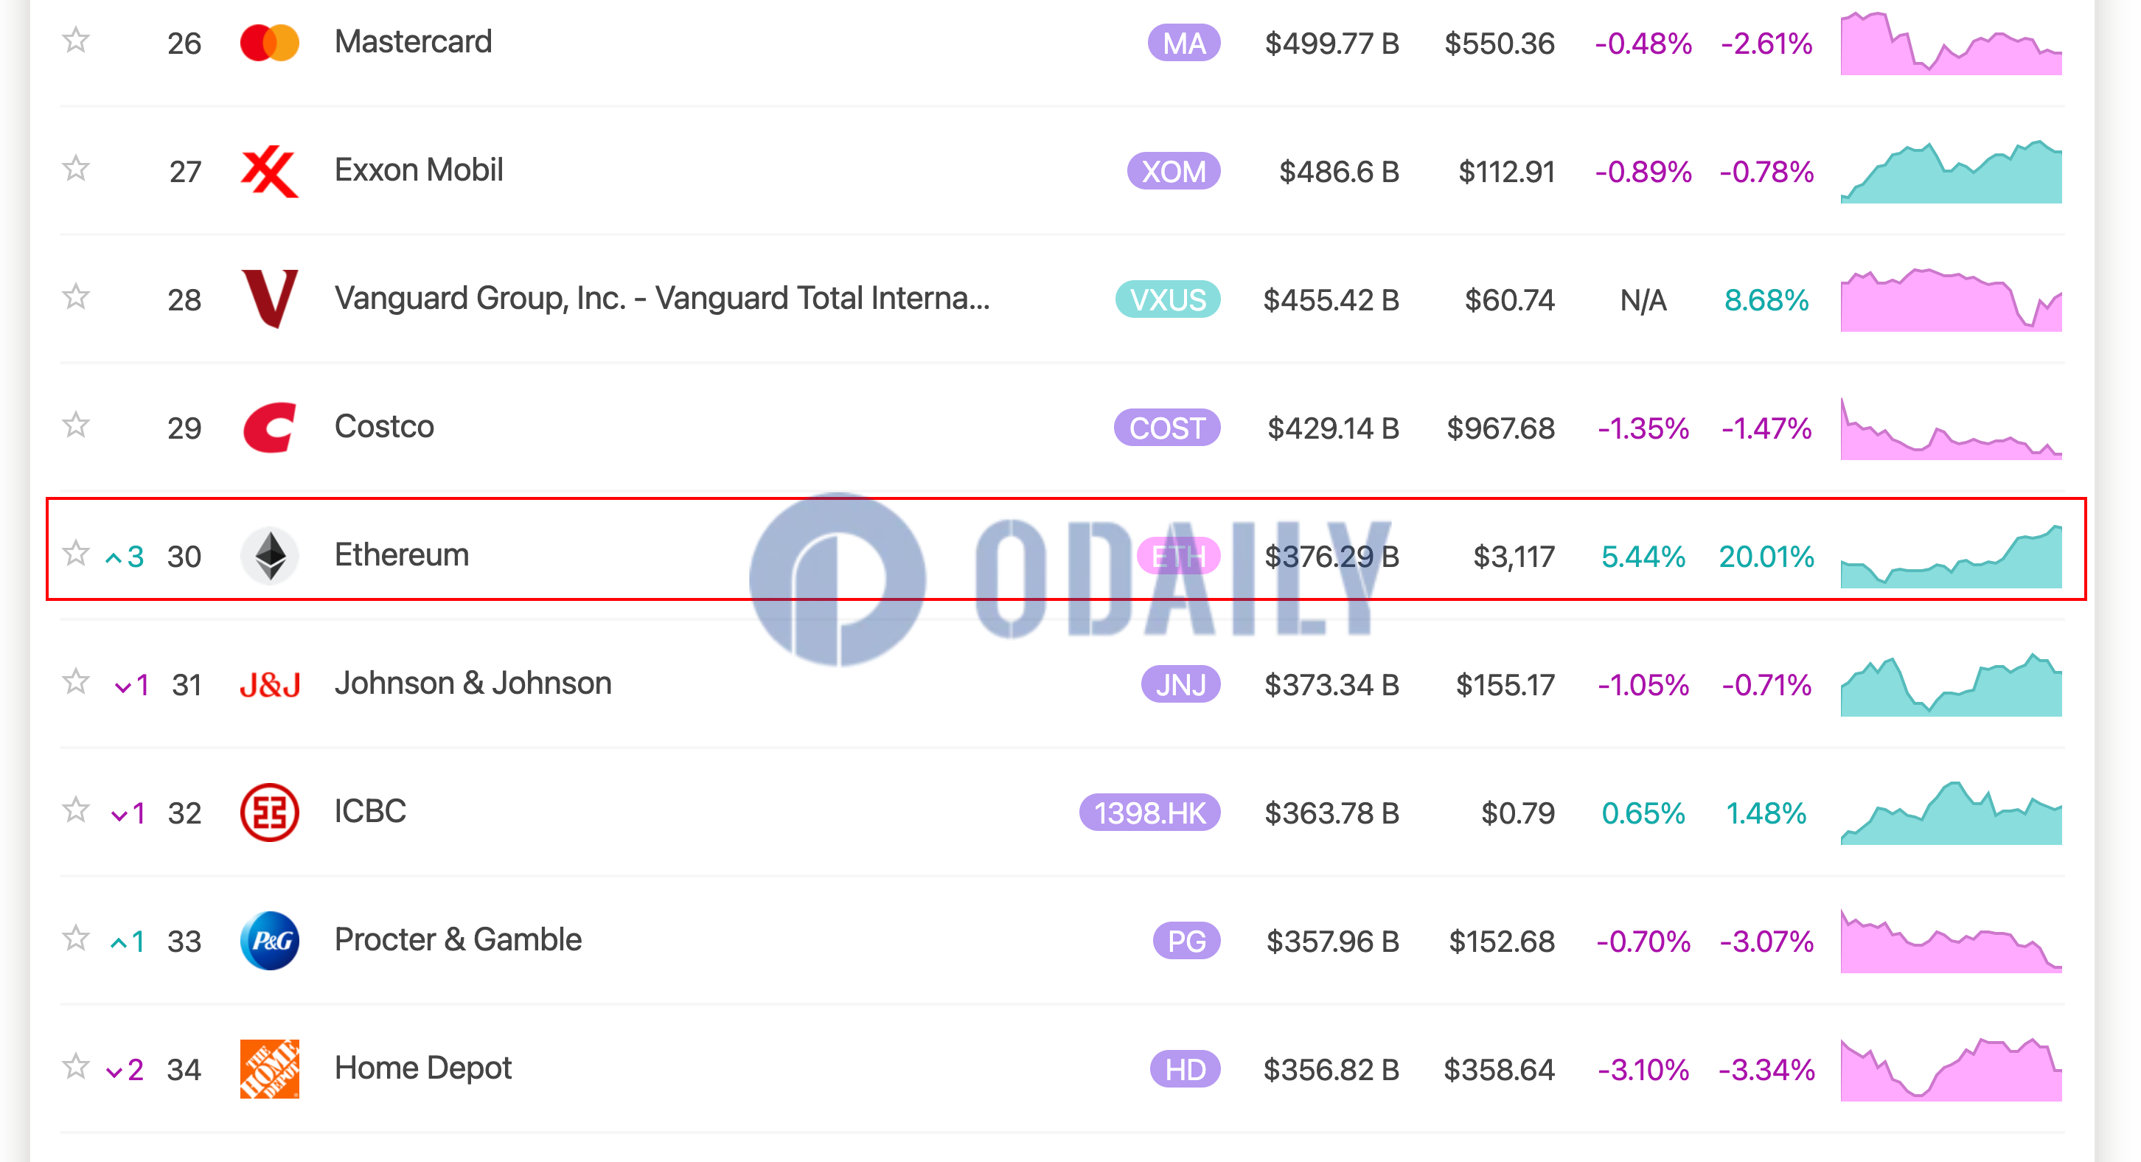The width and height of the screenshot is (2141, 1162).
Task: Click the VXUS ticker badge
Action: 1168,300
